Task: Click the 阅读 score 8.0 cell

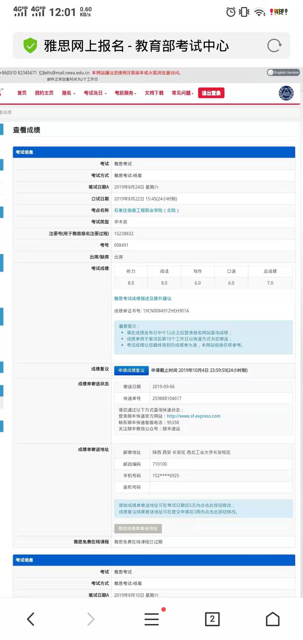Action: (164, 283)
